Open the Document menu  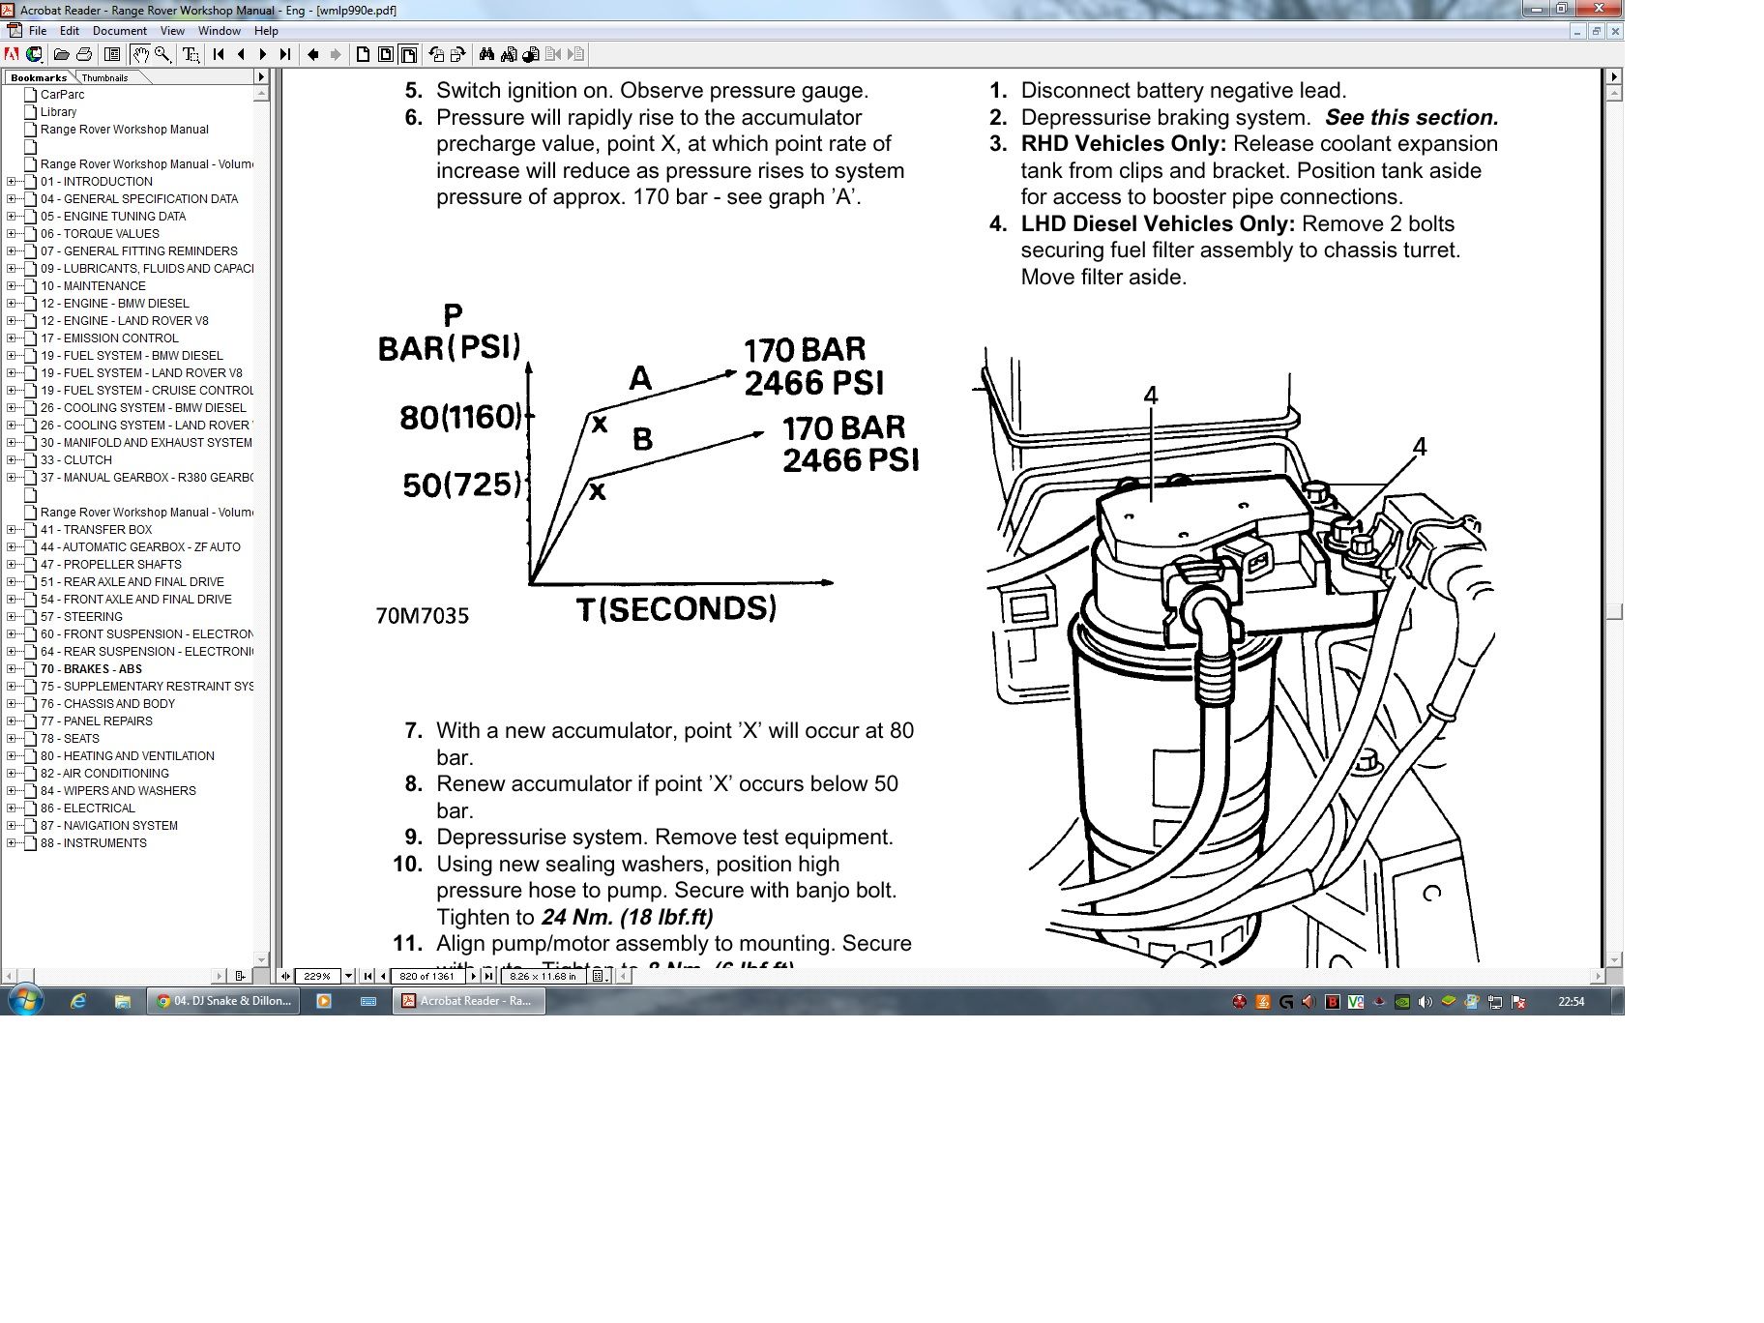tap(120, 31)
